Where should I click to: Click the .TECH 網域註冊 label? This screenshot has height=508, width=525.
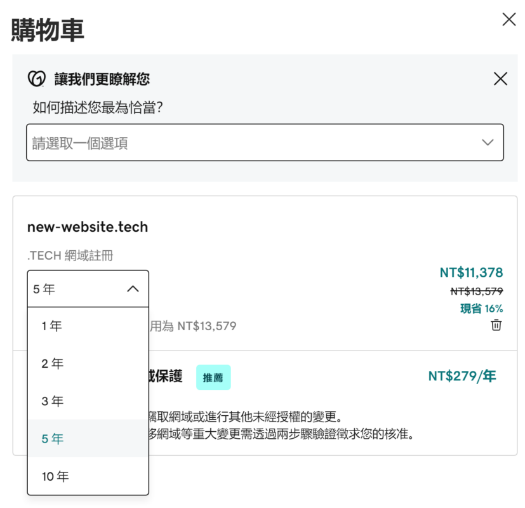[x=70, y=255]
